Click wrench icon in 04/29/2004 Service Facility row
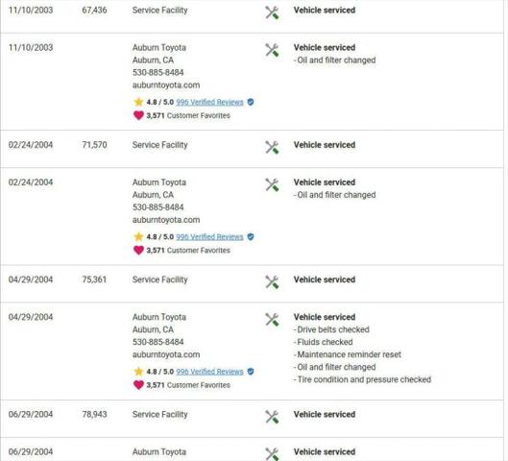Image resolution: width=508 pixels, height=461 pixels. [272, 282]
